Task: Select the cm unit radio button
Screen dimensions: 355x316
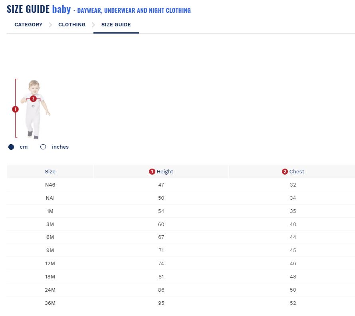Action: (11, 147)
